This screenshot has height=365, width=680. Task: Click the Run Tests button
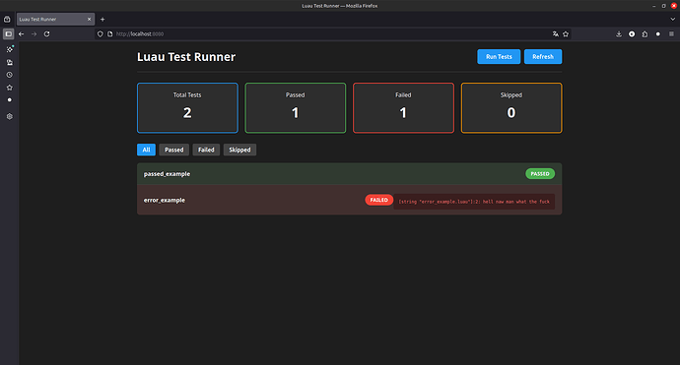499,57
